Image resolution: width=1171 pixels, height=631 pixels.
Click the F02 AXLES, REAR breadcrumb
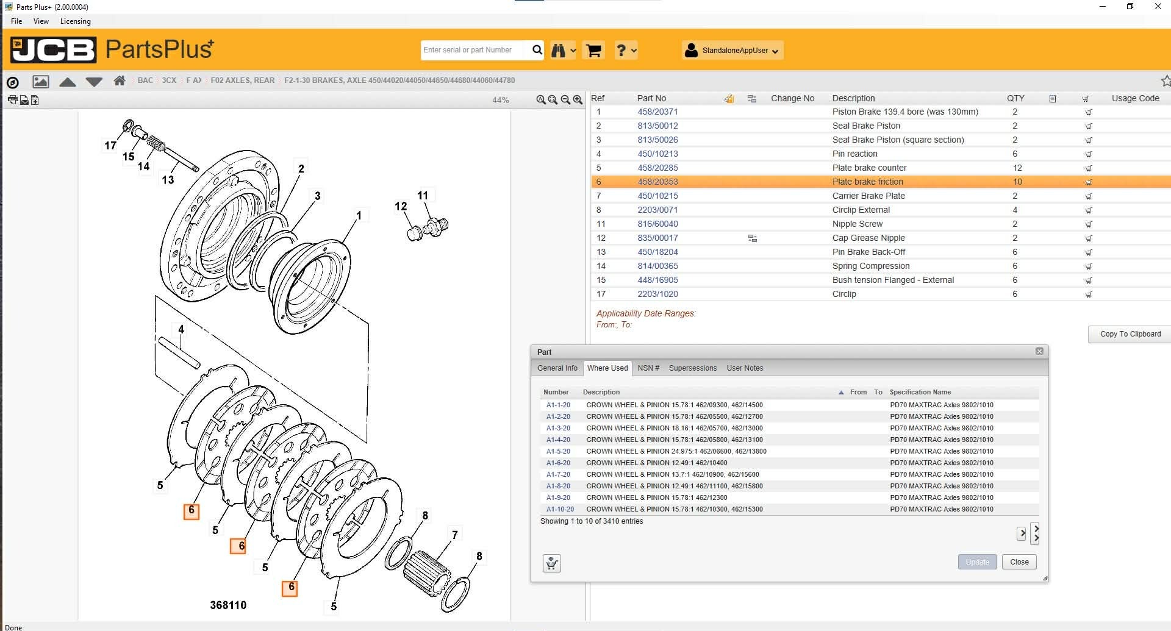[x=243, y=80]
